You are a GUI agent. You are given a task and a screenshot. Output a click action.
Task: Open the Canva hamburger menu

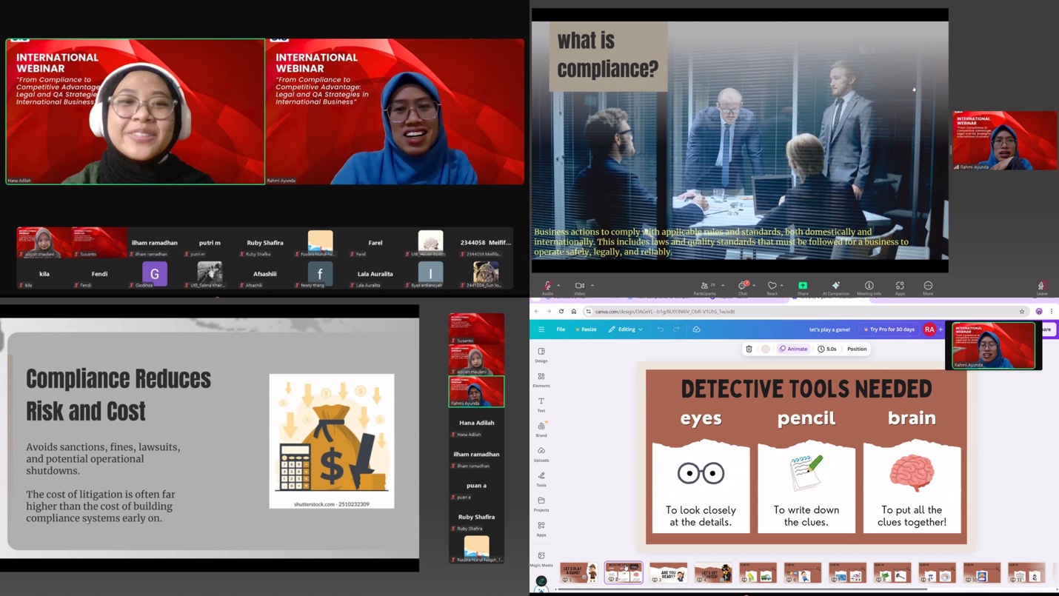pos(541,329)
